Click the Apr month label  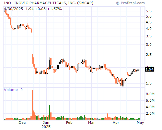(x=116, y=123)
